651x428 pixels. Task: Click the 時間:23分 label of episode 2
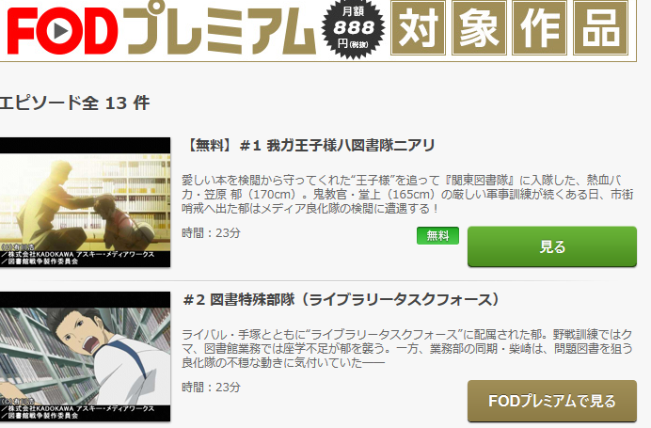212,388
